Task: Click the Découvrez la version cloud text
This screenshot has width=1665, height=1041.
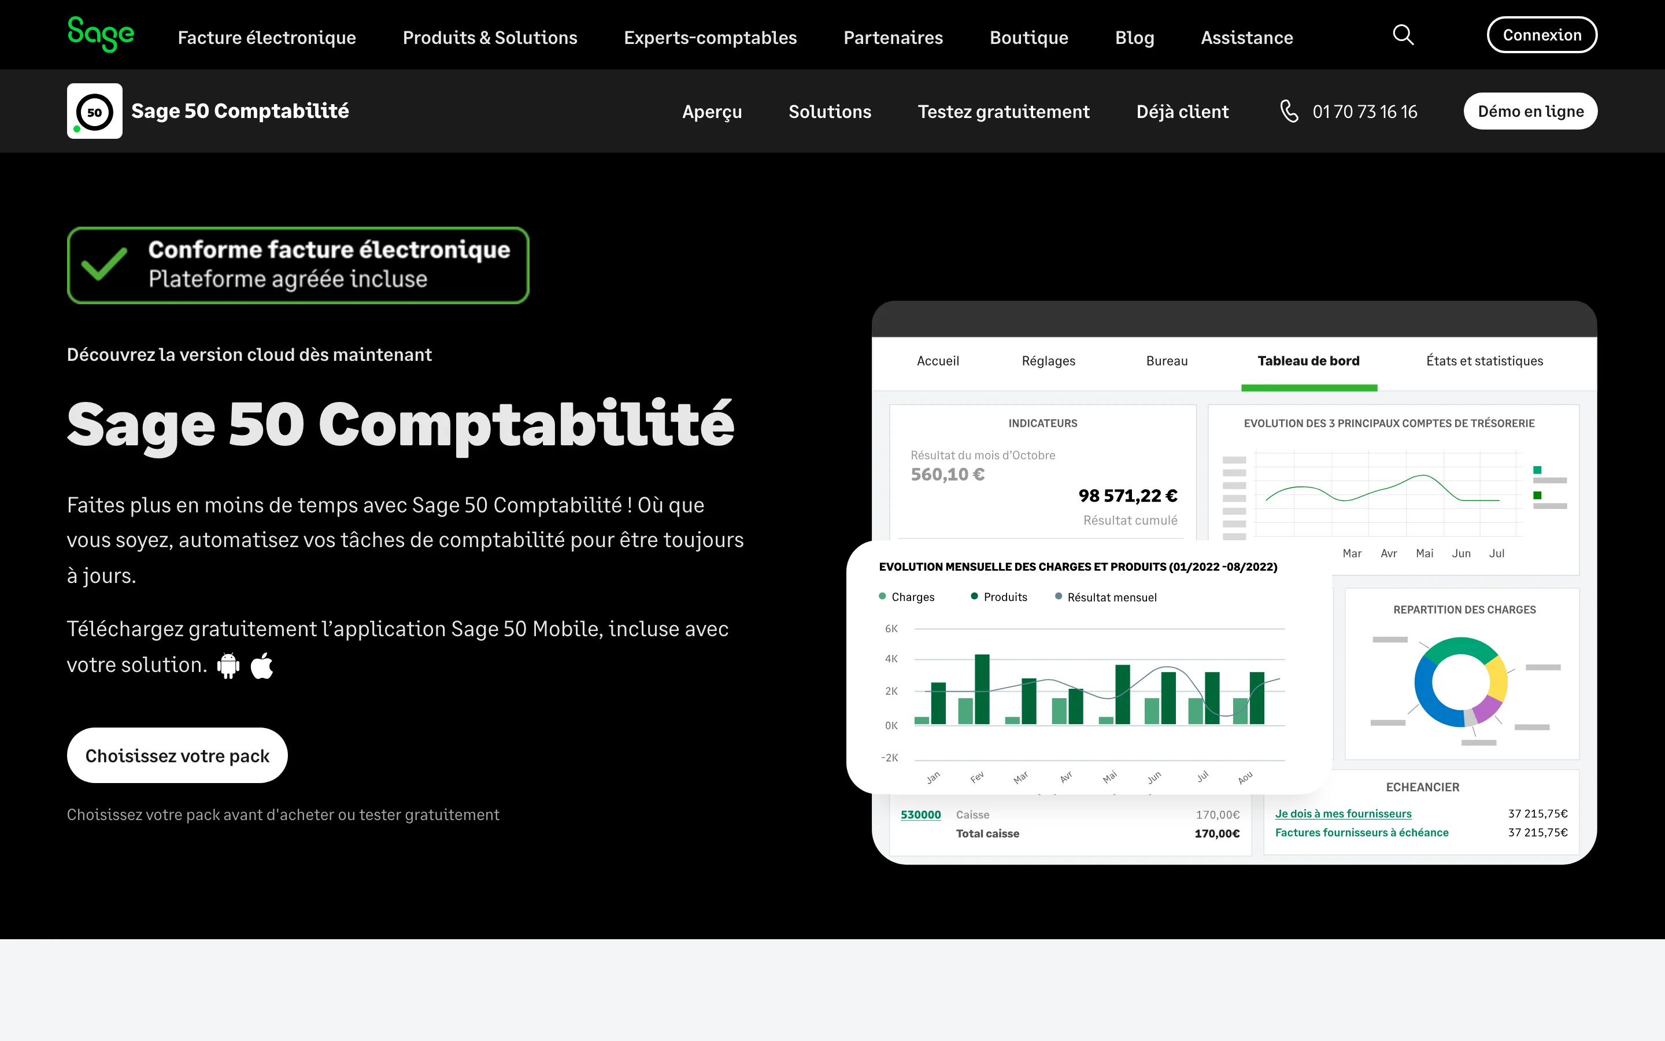Action: 249,355
